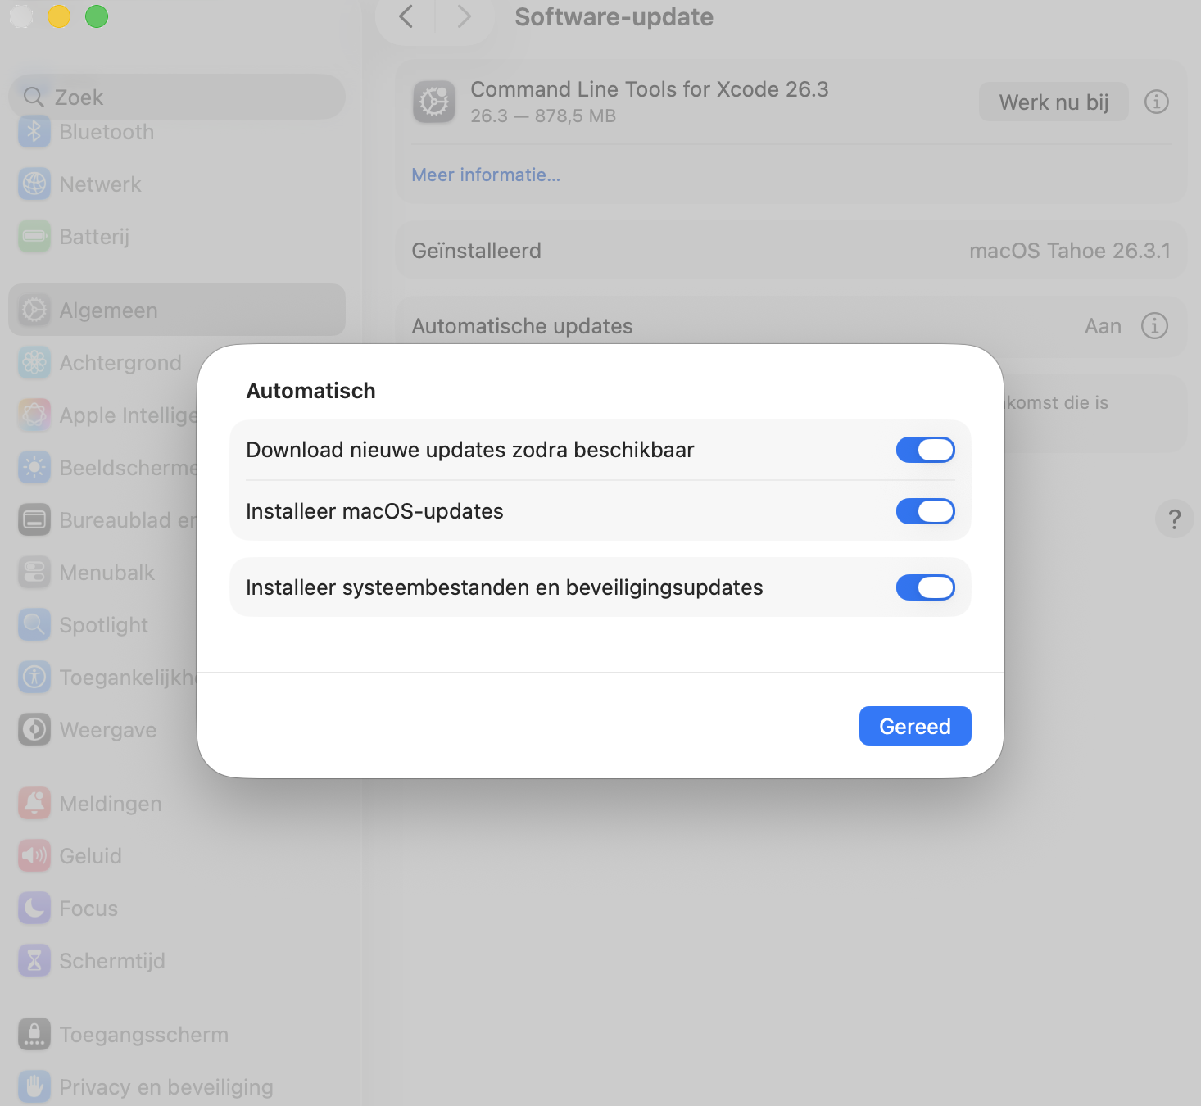Select the Netwerk sidebar icon
This screenshot has width=1201, height=1106.
(x=100, y=184)
